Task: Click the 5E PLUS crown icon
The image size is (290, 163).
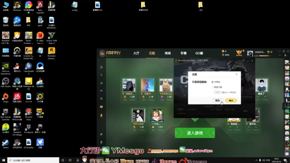Action: point(239,53)
